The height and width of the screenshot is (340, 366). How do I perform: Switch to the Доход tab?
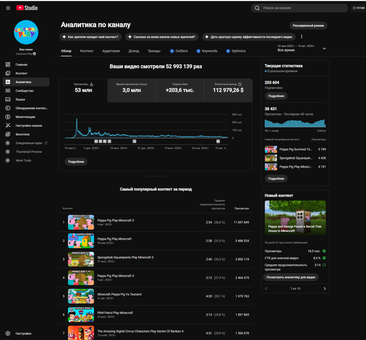pos(134,51)
